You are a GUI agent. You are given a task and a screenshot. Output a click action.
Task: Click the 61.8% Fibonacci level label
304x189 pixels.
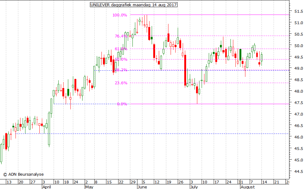point(121,49)
